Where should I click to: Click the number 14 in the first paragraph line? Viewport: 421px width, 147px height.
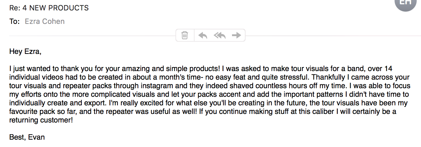(x=388, y=69)
